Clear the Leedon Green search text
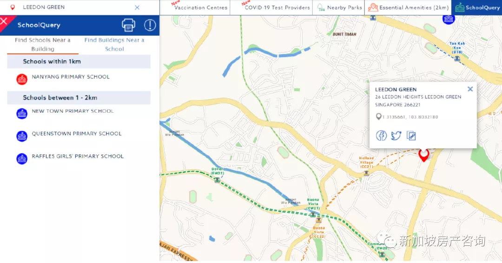Image resolution: width=502 pixels, height=263 pixels. (137, 7)
